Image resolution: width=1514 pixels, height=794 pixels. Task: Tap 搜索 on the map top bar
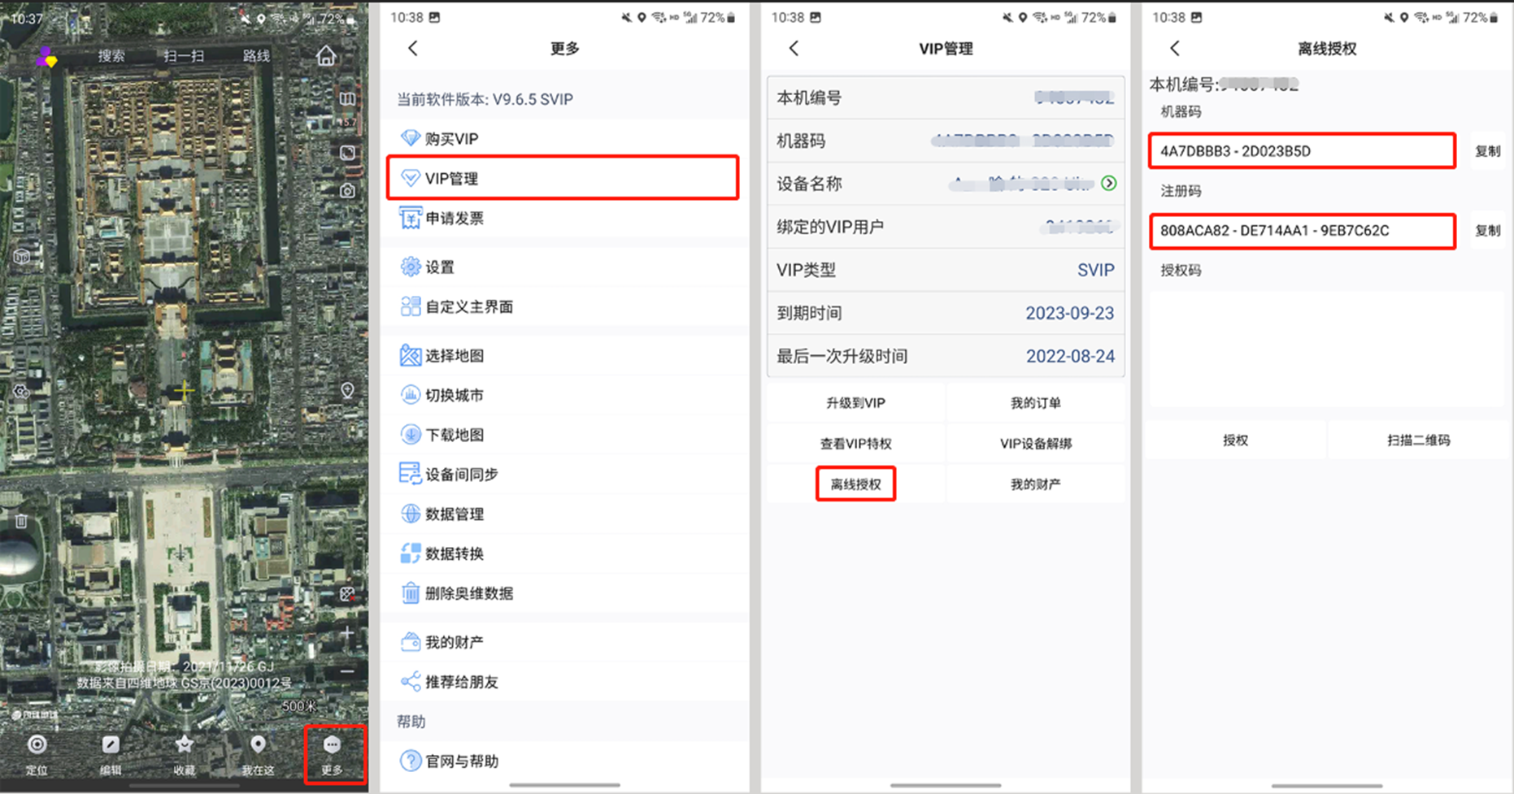click(x=111, y=56)
